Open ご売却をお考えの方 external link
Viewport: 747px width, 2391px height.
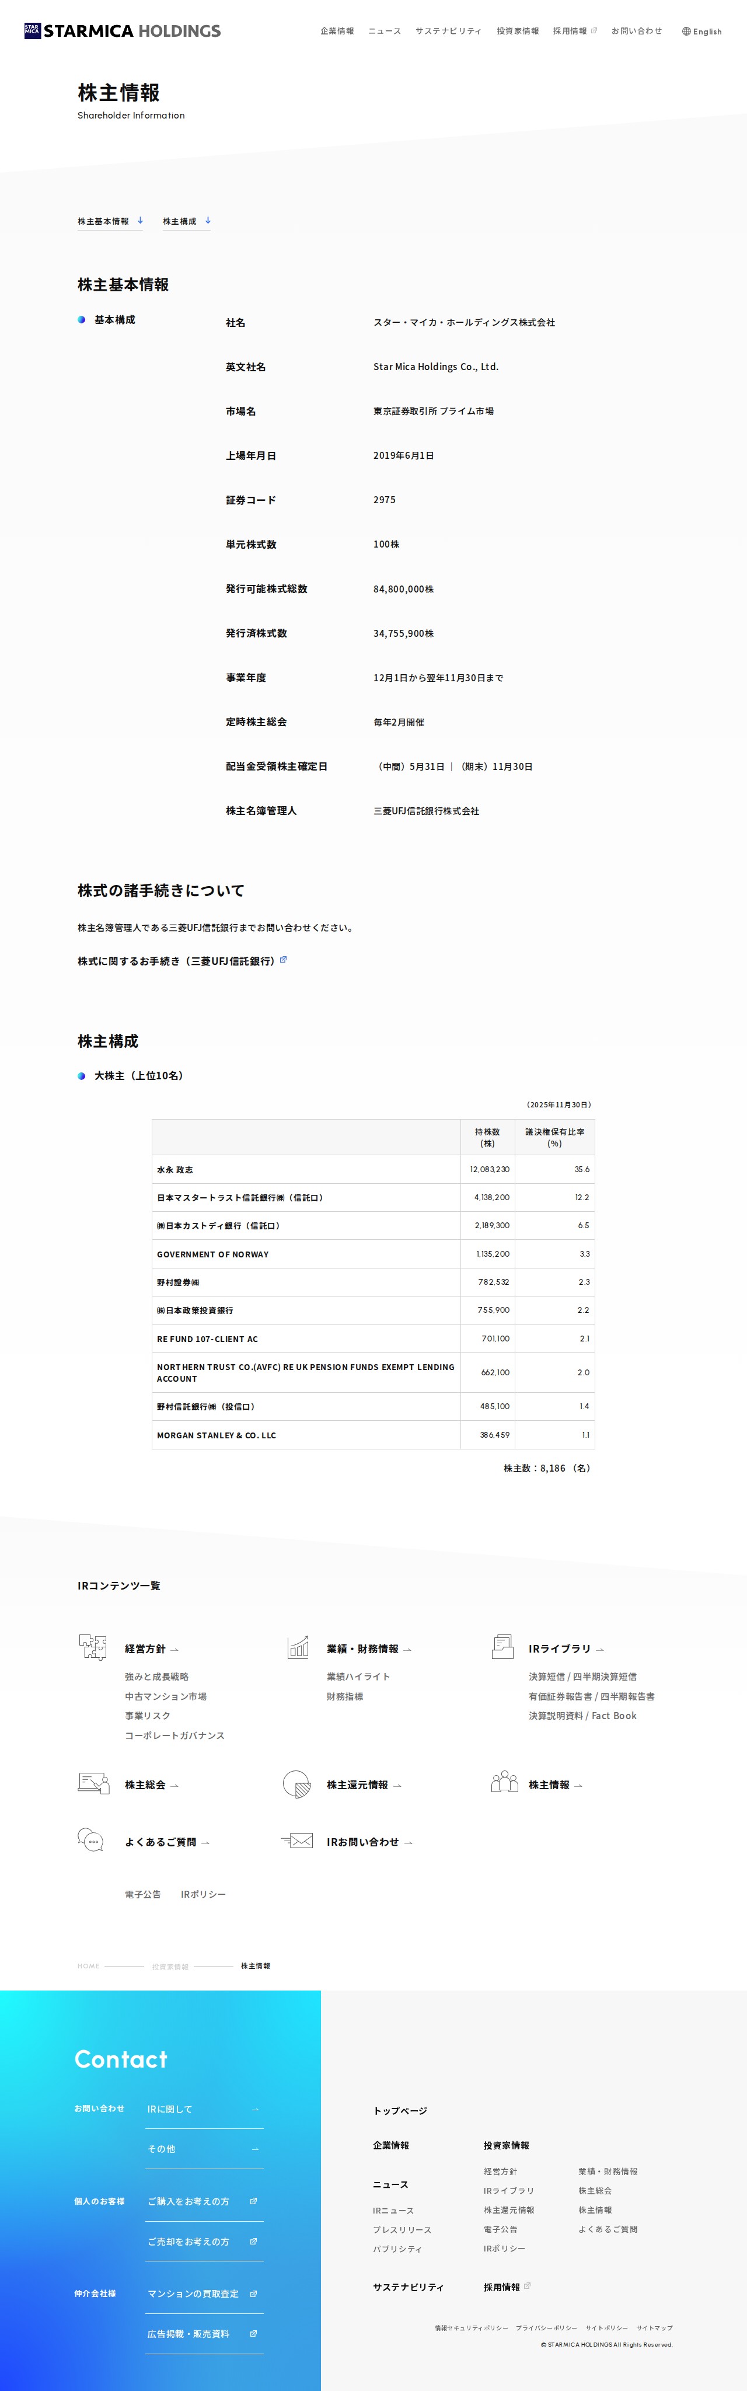[x=204, y=2242]
